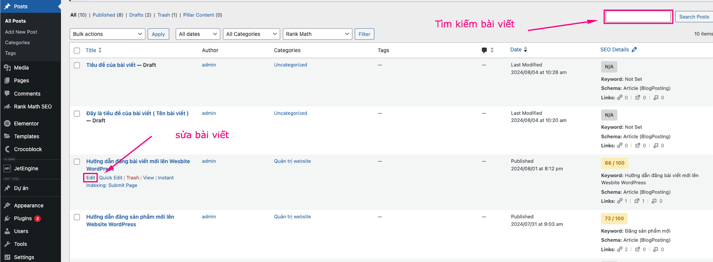Open Add New Post in sidebar menu
713x262 pixels.
pyautogui.click(x=21, y=32)
